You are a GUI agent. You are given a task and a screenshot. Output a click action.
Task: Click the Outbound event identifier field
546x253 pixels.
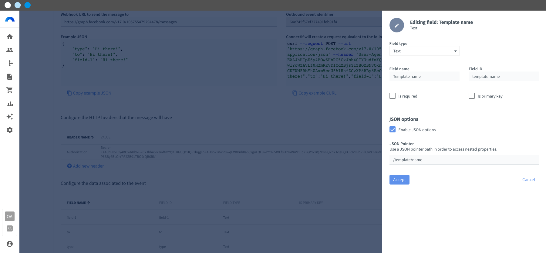[334, 22]
